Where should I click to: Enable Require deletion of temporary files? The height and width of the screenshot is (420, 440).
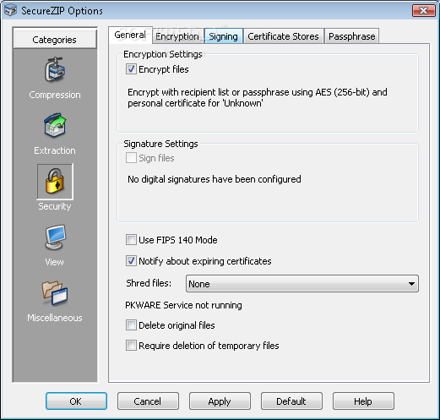click(131, 346)
